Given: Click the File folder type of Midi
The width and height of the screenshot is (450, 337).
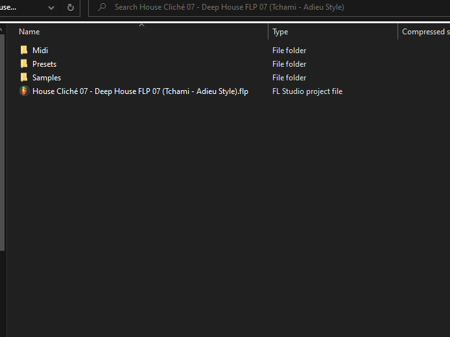Looking at the screenshot, I should click(x=289, y=51).
